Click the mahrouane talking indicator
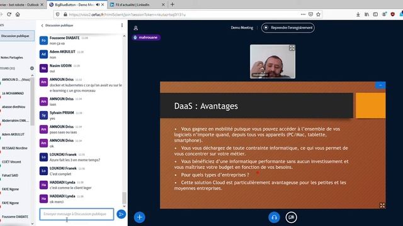The width and height of the screenshot is (403, 226). point(146,38)
